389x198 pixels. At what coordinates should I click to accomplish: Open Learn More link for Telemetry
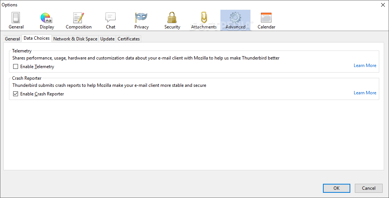(365, 66)
